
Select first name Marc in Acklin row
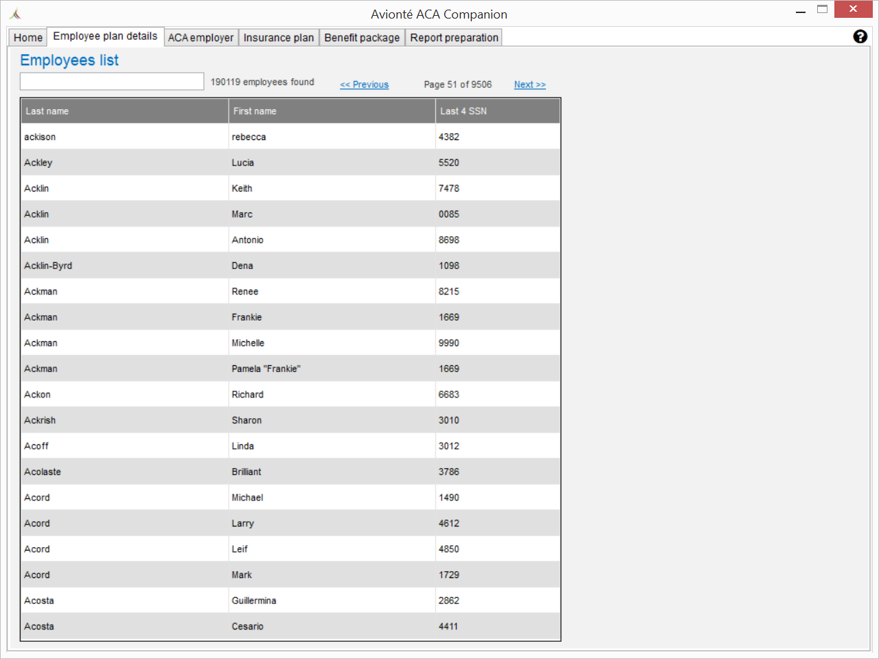coord(242,214)
